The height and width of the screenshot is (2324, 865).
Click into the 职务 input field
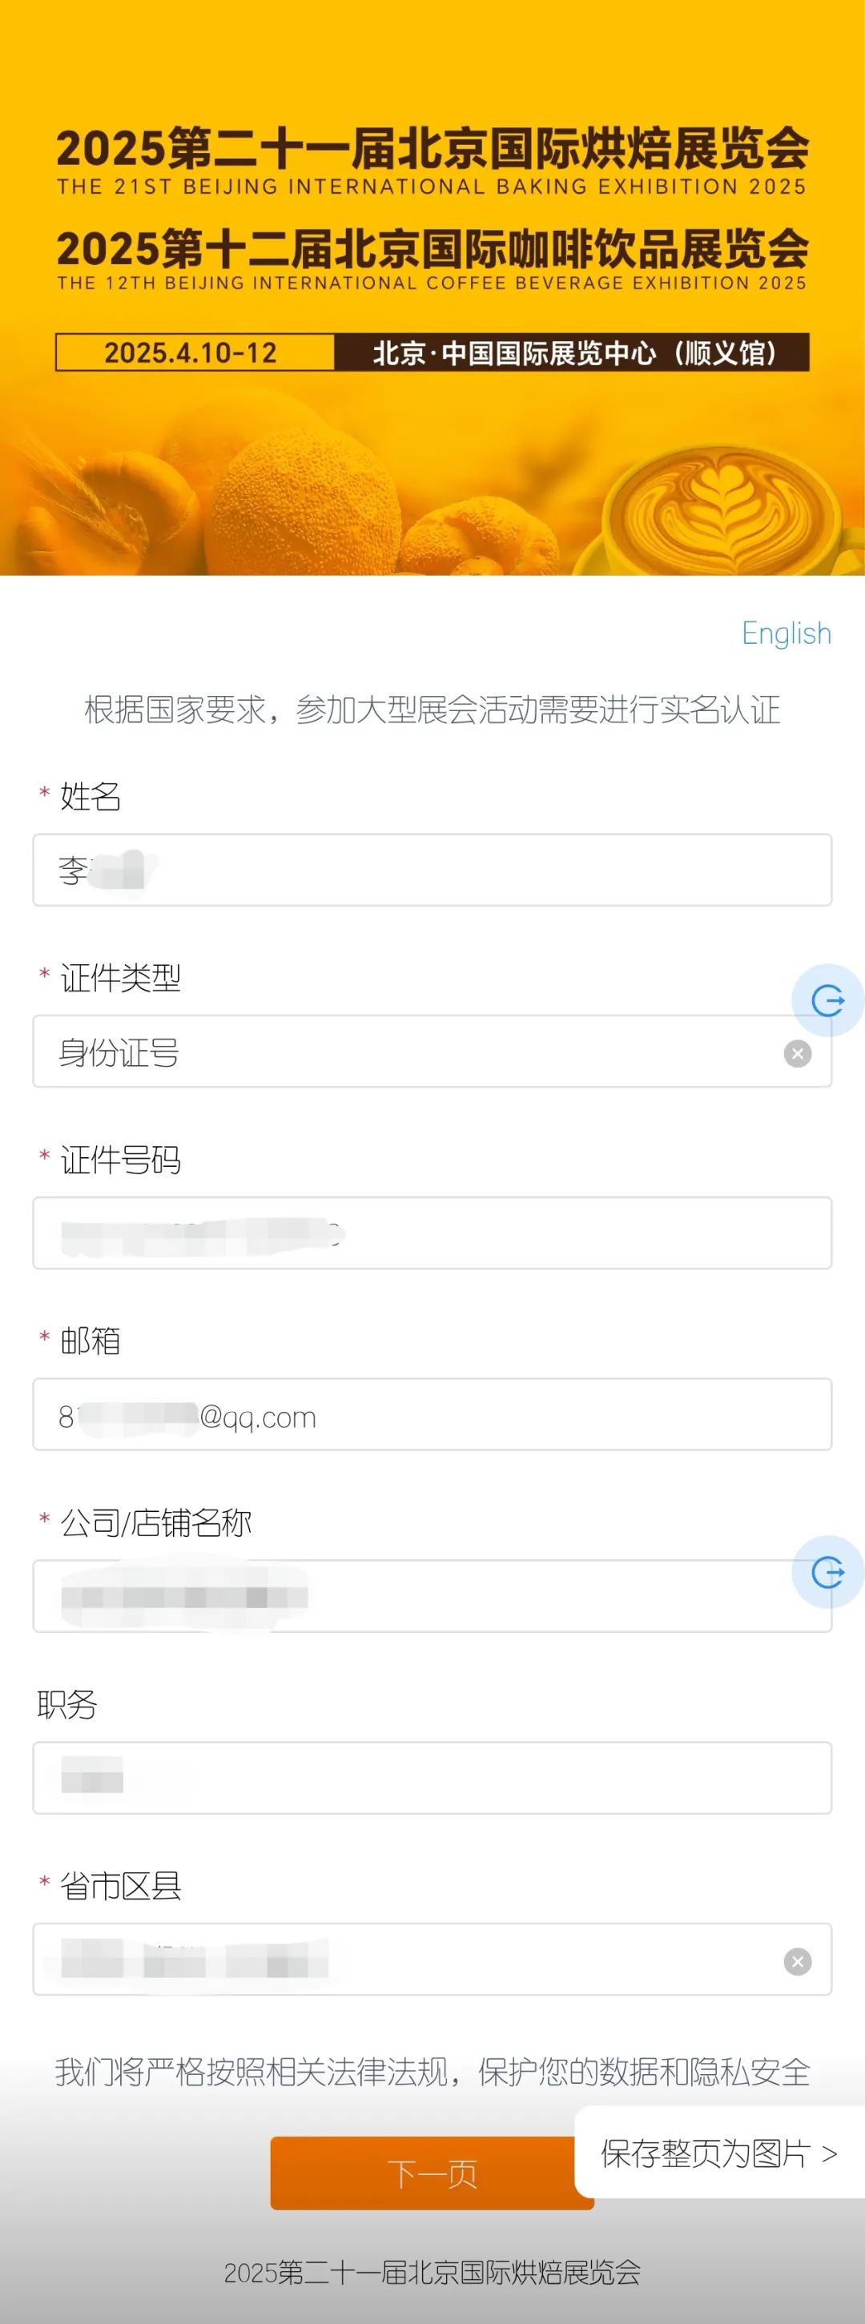pyautogui.click(x=432, y=1778)
